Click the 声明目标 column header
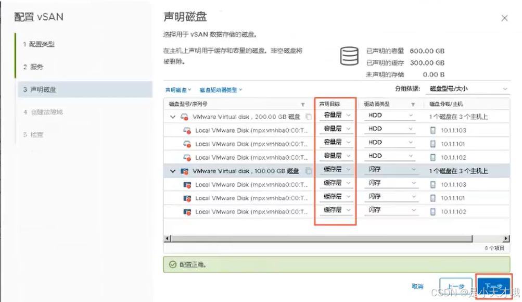 tap(329, 104)
